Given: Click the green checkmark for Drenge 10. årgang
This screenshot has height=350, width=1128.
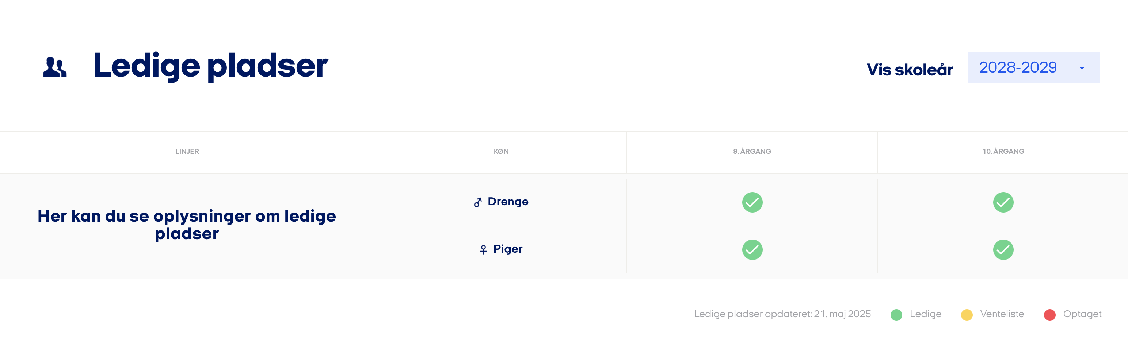Looking at the screenshot, I should pyautogui.click(x=1003, y=202).
